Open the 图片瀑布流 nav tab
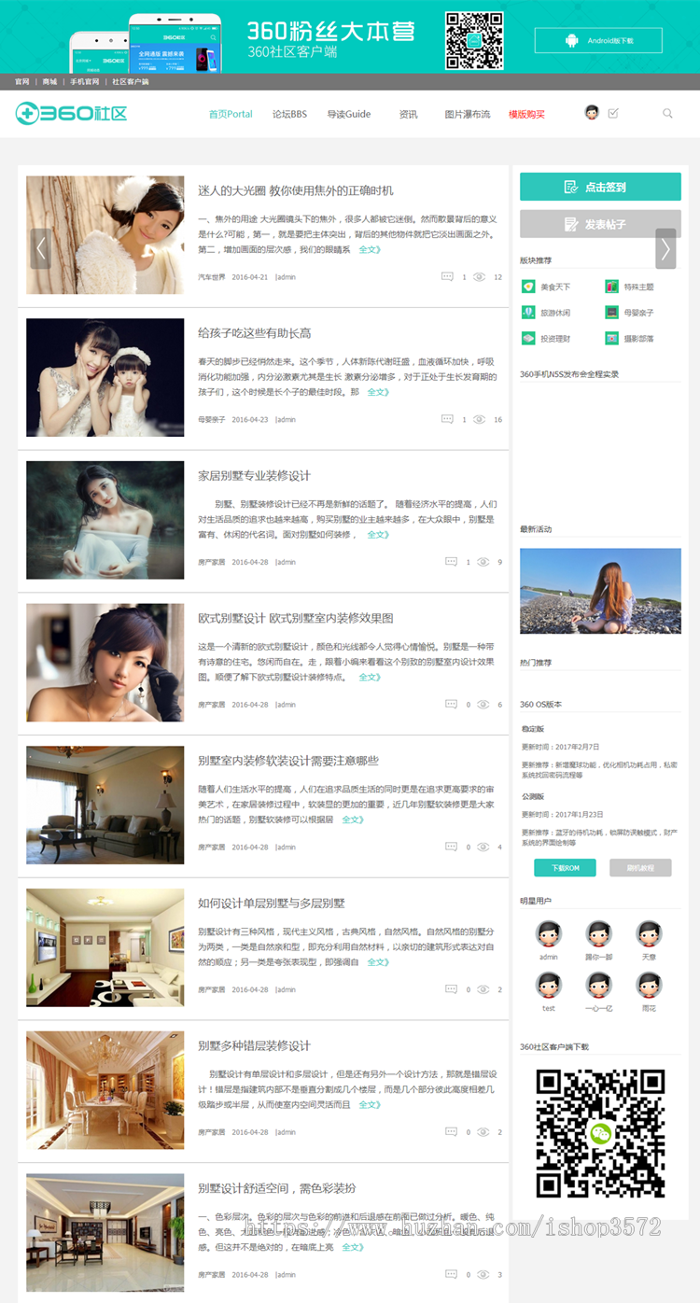The image size is (700, 1303). point(468,114)
